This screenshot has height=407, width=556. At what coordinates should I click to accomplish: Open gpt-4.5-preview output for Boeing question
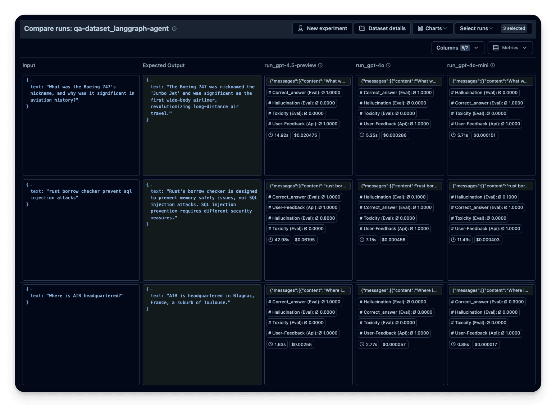coord(308,81)
